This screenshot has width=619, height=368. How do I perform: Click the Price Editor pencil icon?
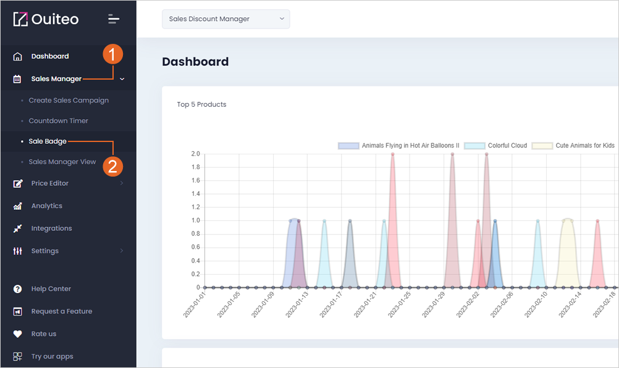[18, 183]
